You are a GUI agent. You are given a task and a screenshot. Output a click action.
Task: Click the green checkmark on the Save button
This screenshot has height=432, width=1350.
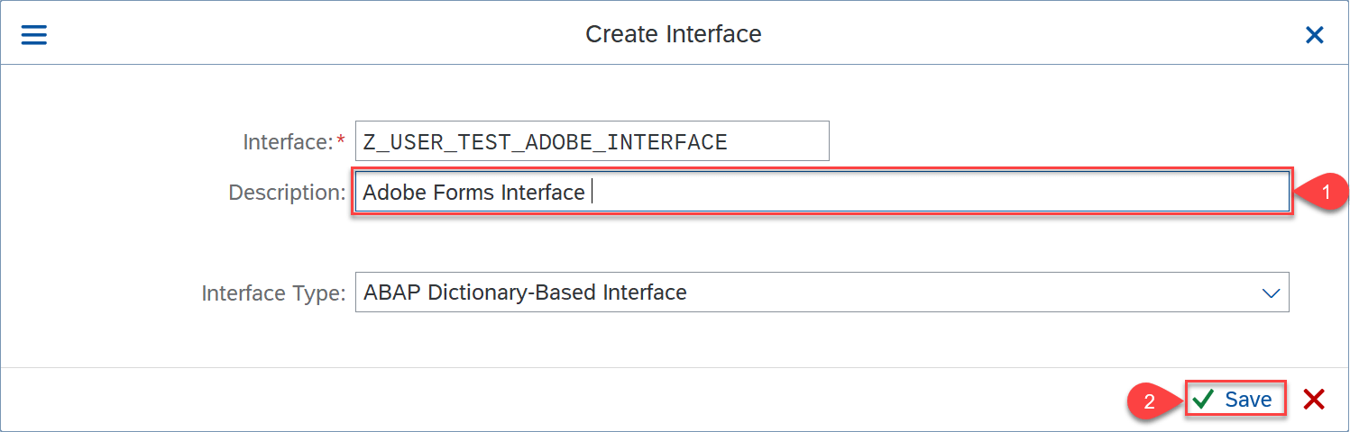pos(1203,400)
